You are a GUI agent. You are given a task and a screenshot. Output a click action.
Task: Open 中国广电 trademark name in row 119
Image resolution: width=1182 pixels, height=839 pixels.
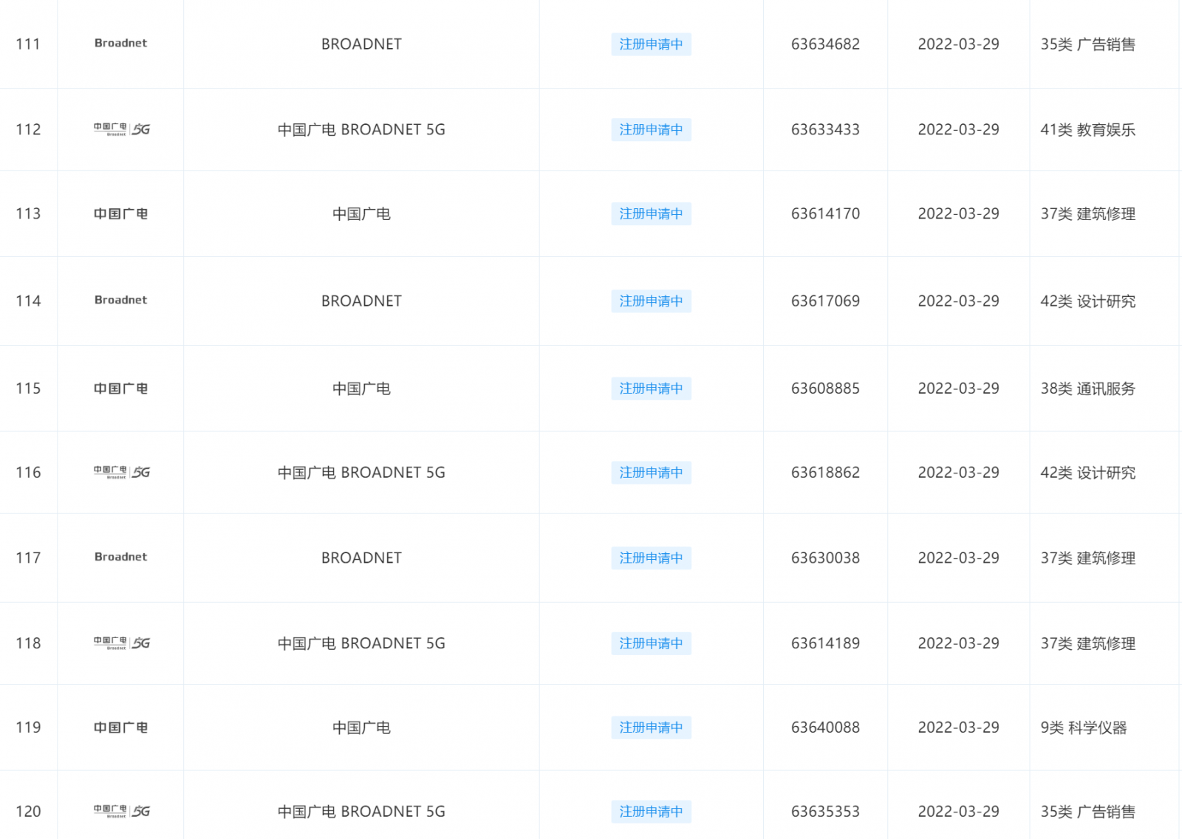[x=361, y=727]
